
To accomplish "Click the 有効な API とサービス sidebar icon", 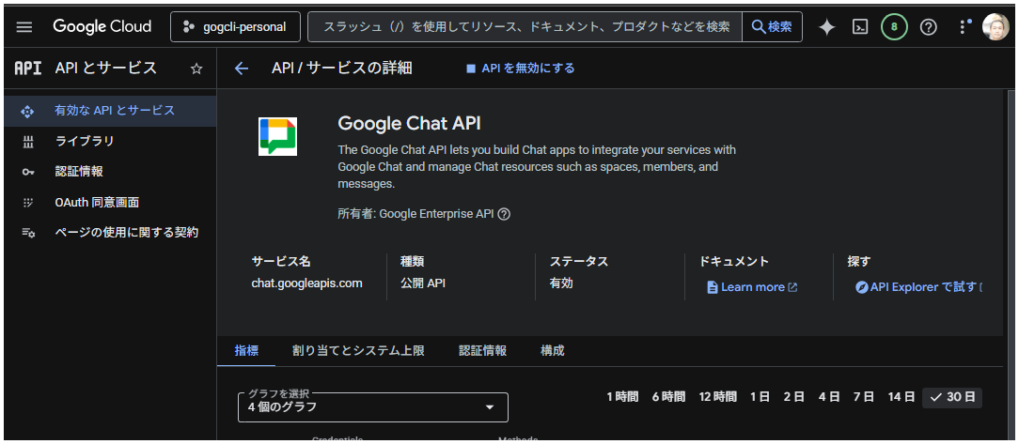I will [x=27, y=111].
